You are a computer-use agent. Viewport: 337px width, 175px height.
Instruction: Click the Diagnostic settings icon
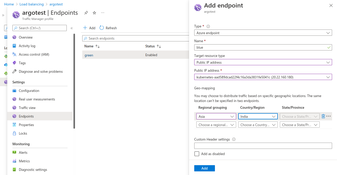14,170
